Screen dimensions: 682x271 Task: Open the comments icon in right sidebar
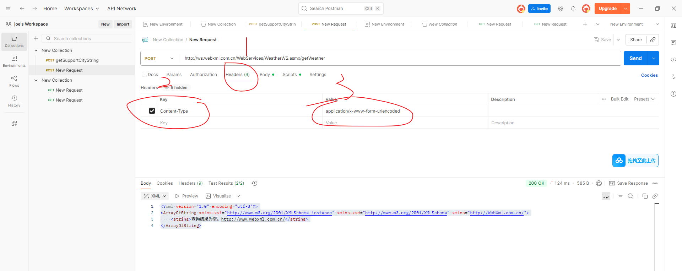673,43
